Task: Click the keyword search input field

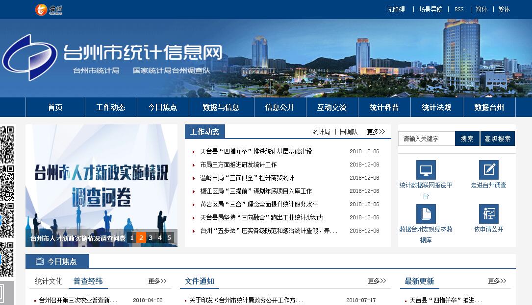Action: tap(426, 139)
